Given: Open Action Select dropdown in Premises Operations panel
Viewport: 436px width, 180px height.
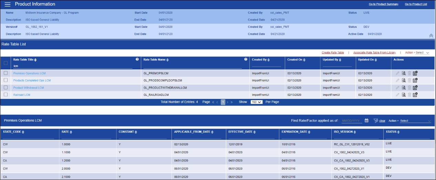Looking at the screenshot, I should click(x=415, y=121).
